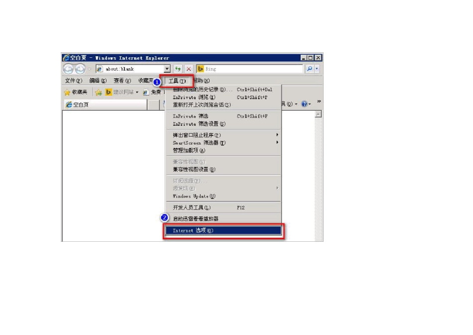Open the command bar 工具(O) dropdown
Screen dimensions: 473x335
tap(290, 104)
